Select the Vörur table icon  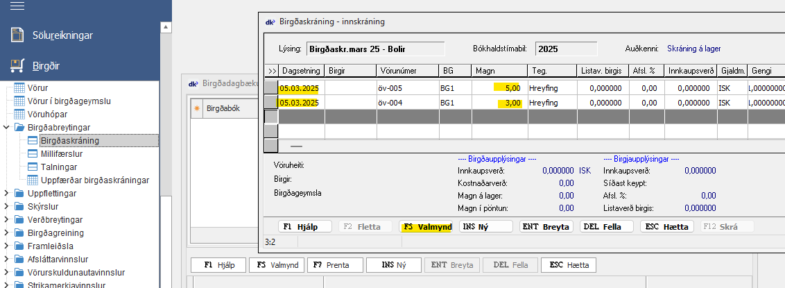coord(19,88)
